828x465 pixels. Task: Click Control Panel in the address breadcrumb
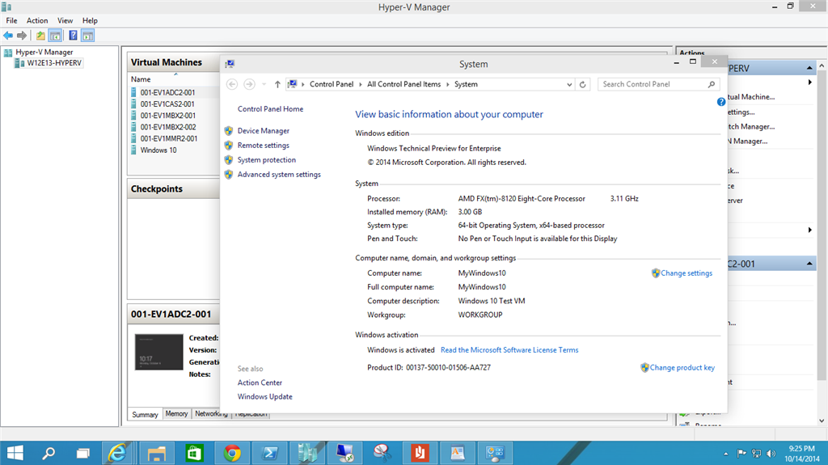coord(331,84)
